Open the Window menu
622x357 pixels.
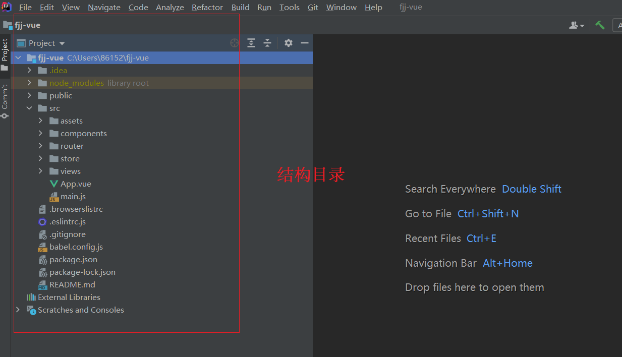pos(342,8)
